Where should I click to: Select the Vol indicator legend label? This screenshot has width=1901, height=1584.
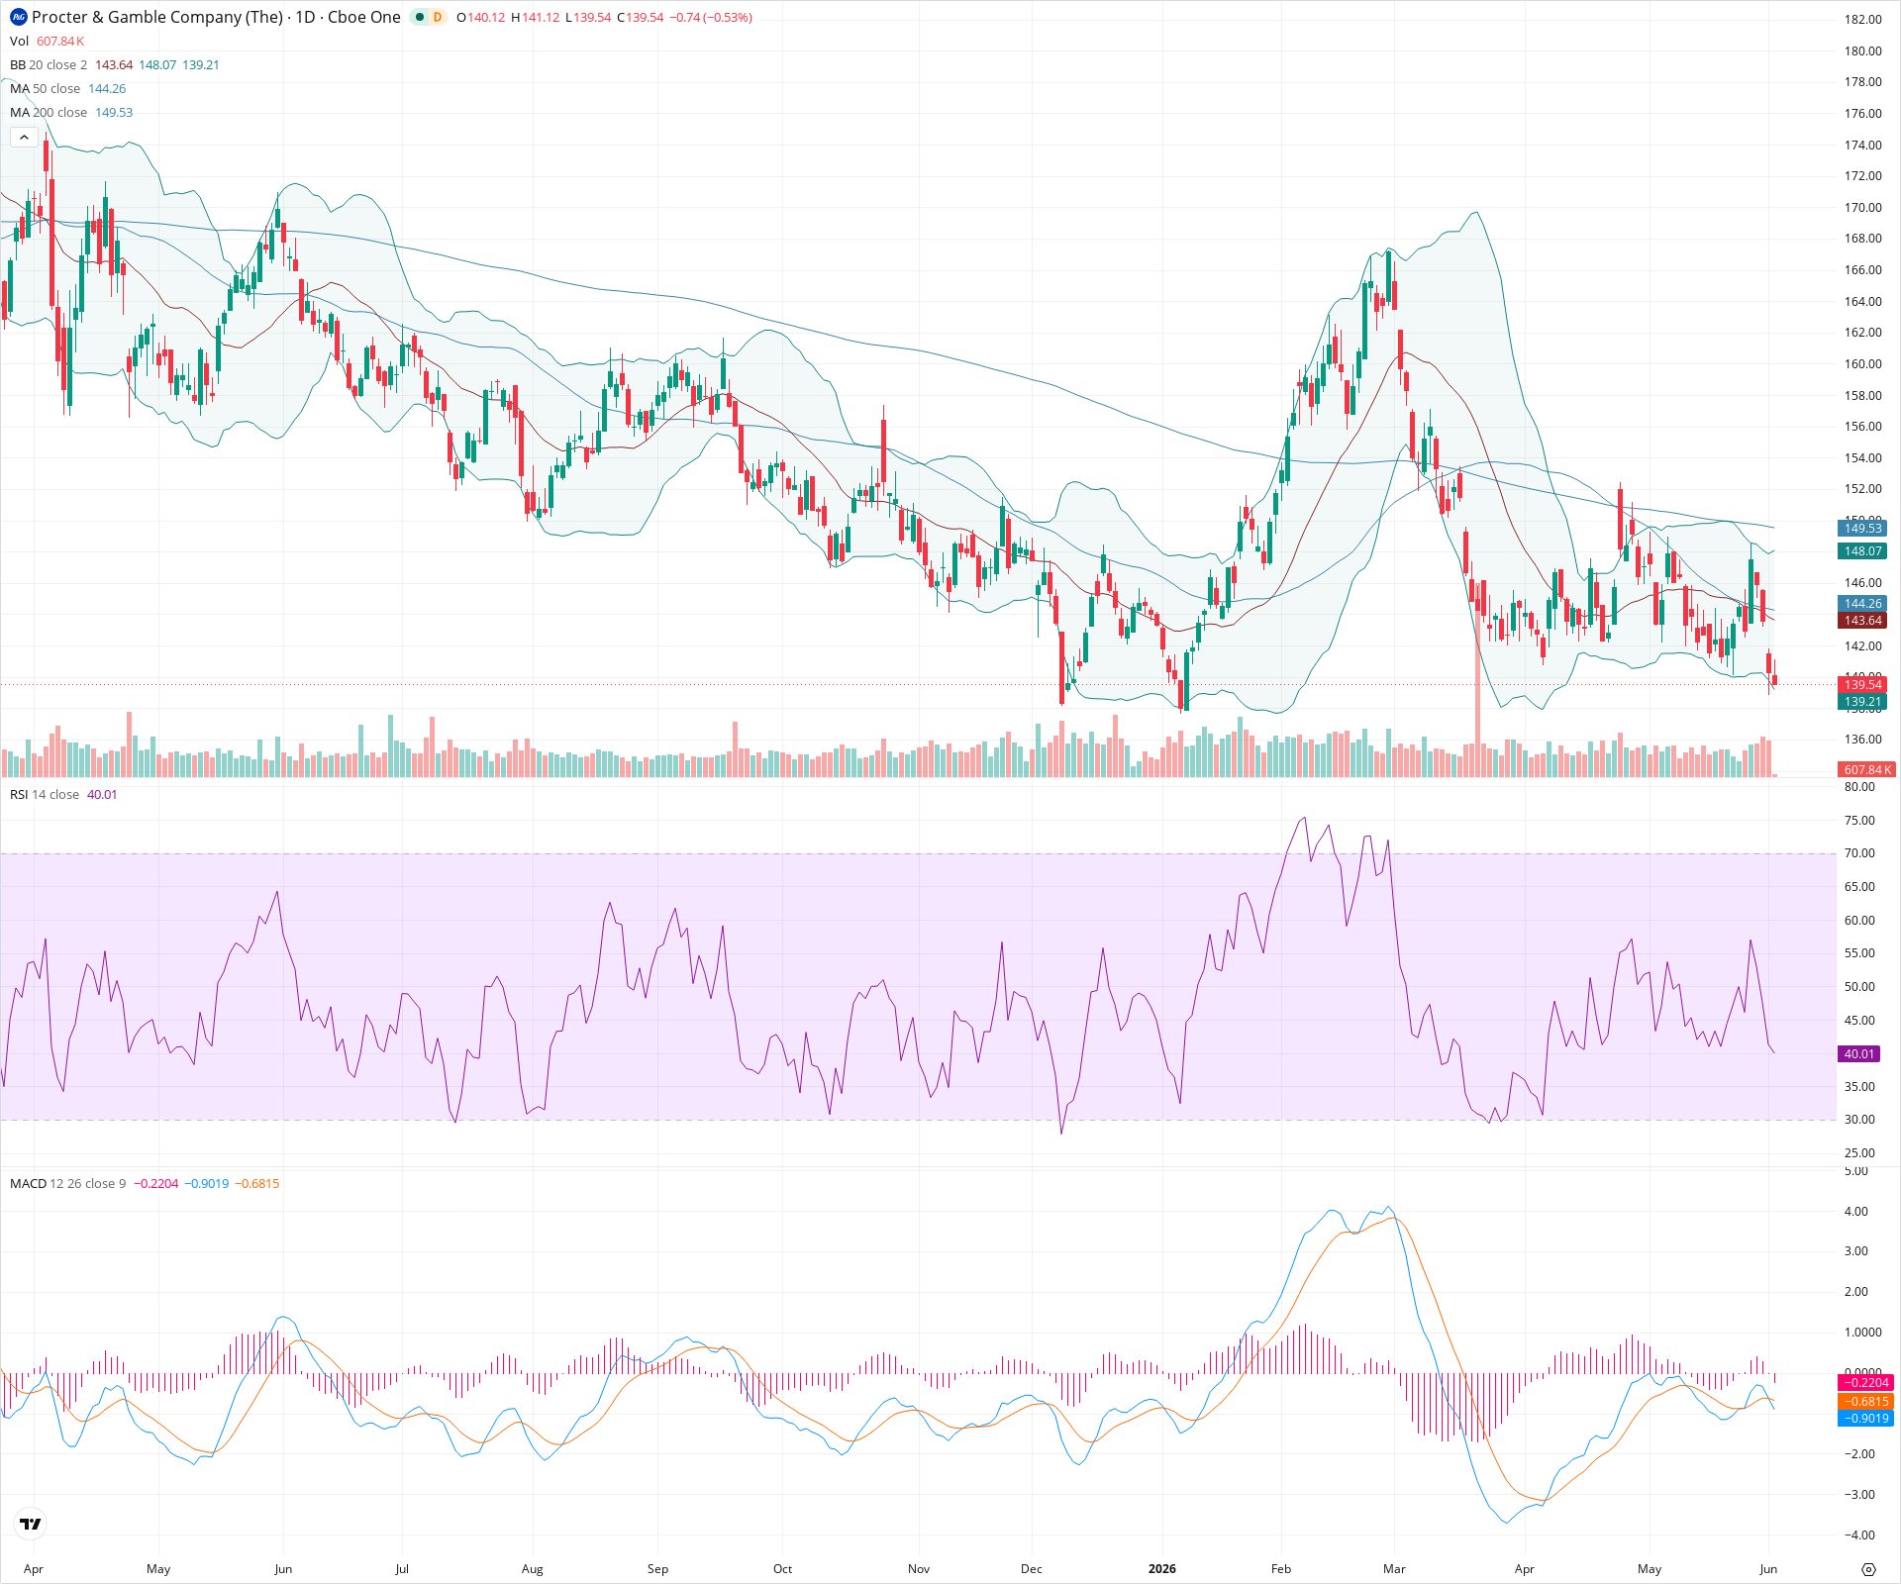[19, 41]
